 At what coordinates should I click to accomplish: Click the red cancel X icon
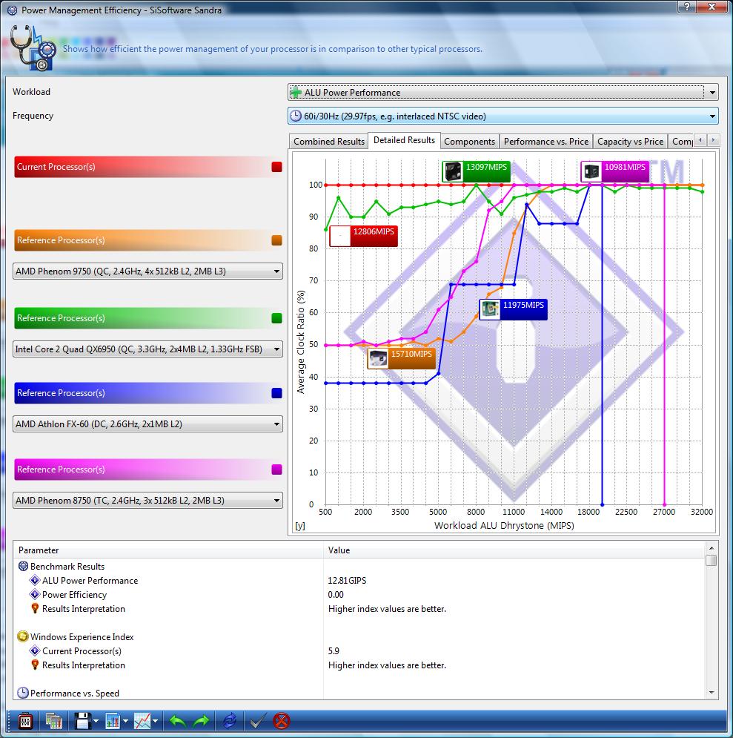click(x=281, y=721)
